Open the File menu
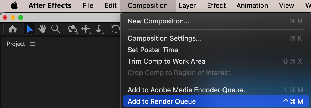This screenshot has height=108, width=311. tap(88, 6)
